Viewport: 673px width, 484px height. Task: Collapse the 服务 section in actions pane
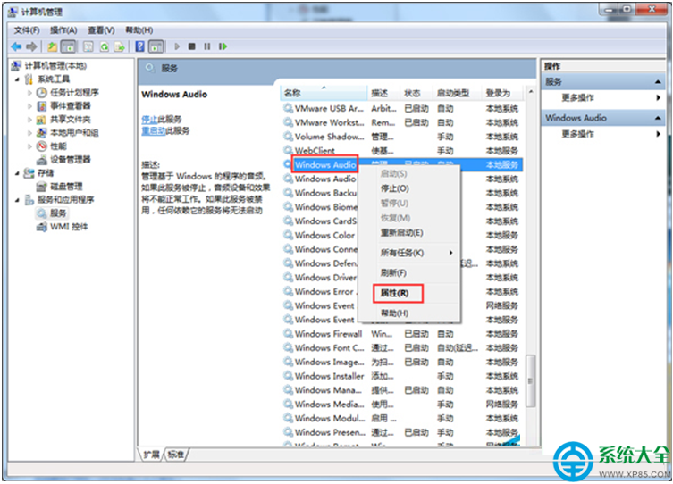[658, 82]
